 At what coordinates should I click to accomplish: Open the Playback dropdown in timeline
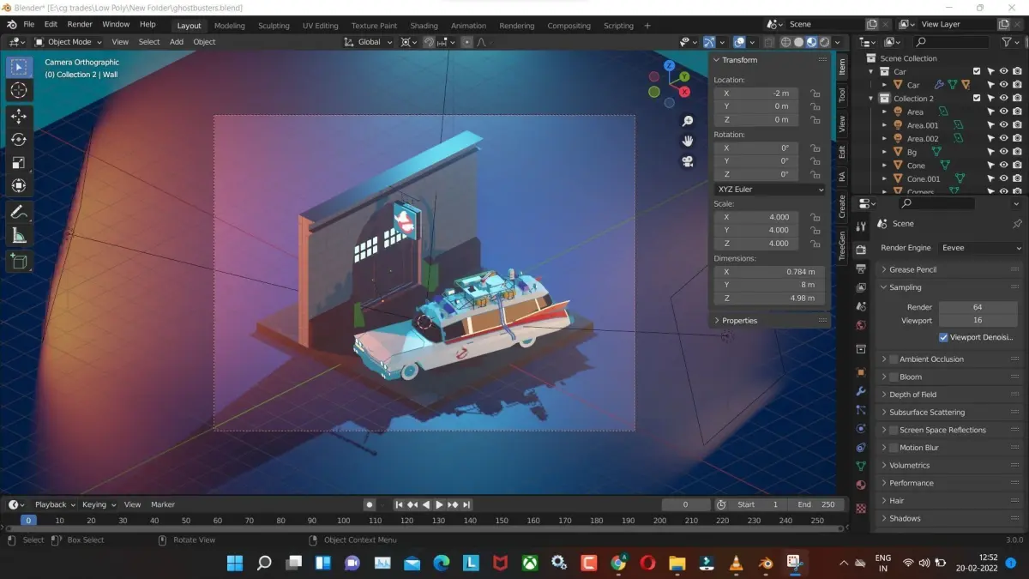point(55,505)
